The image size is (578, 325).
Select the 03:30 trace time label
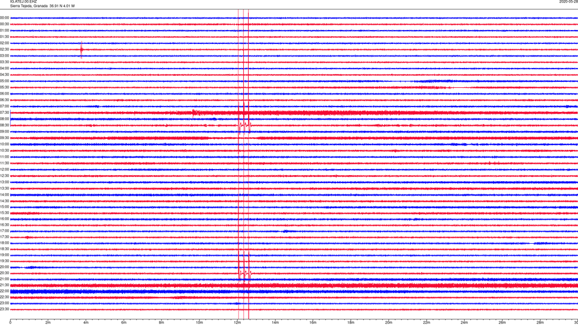point(4,62)
